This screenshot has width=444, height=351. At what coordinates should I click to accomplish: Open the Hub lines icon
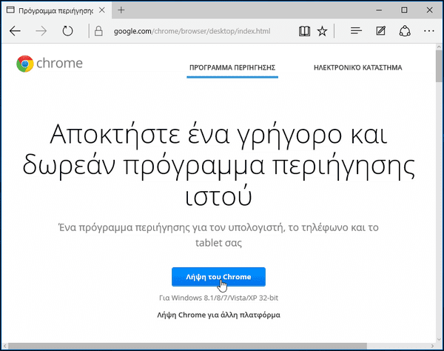pos(356,30)
